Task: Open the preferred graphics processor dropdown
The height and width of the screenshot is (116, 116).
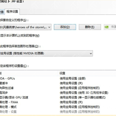Action: point(46,53)
